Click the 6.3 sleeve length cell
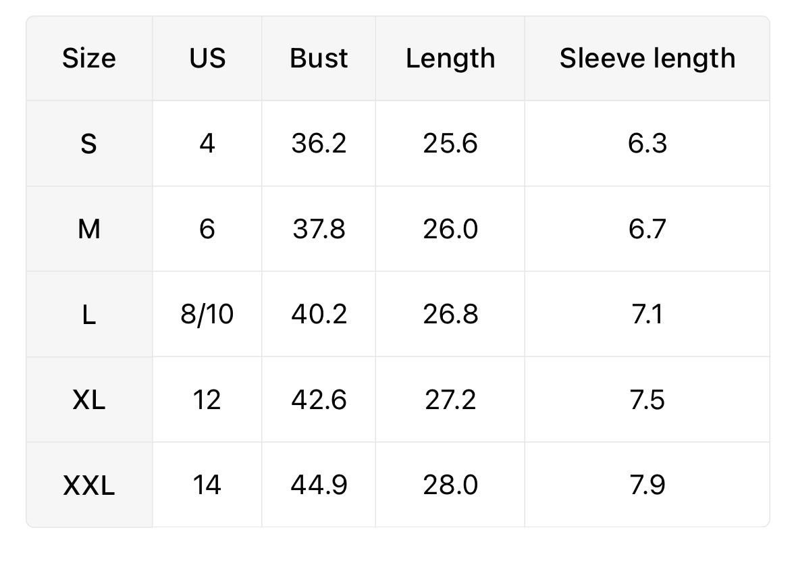The width and height of the screenshot is (796, 563). [x=647, y=144]
